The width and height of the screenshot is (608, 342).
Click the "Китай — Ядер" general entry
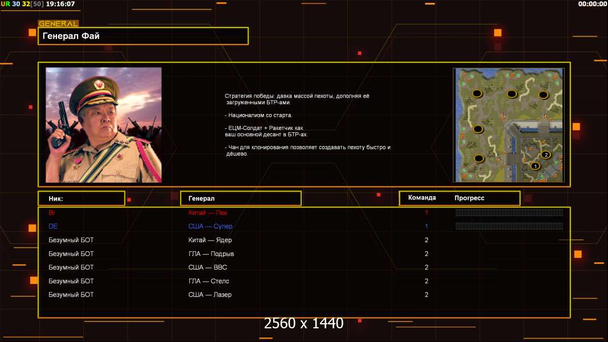click(x=210, y=240)
